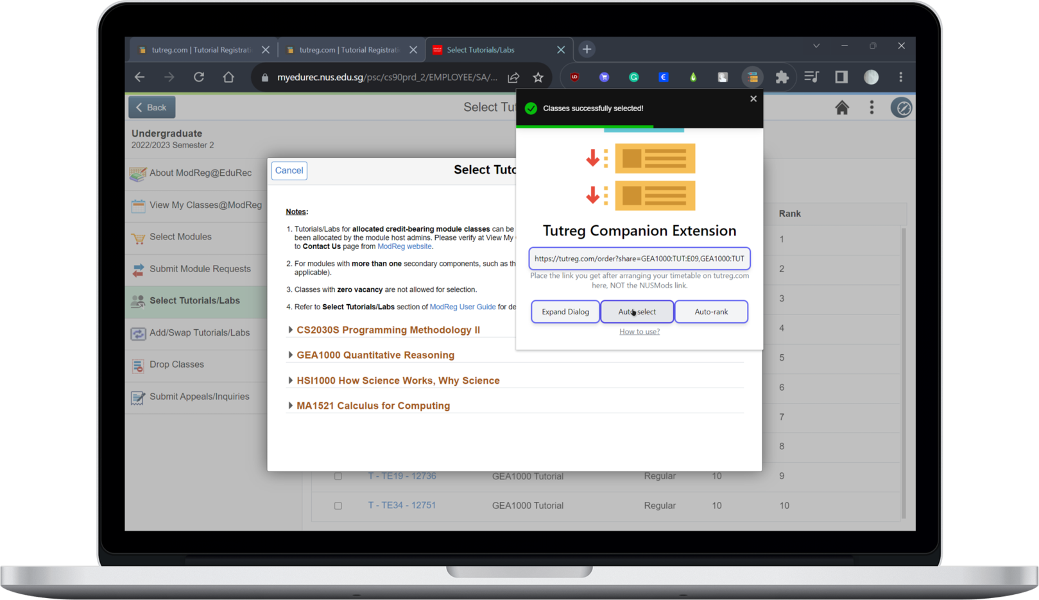Open Add/Swap Tutorials/Labs in sidebar
This screenshot has width=1039, height=600.
[x=199, y=332]
